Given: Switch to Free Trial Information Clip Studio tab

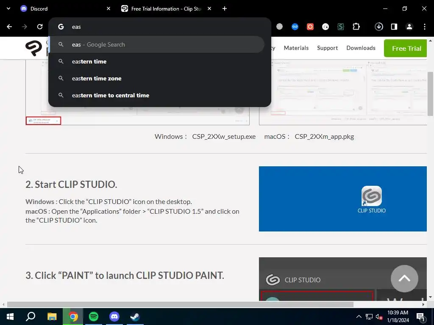Looking at the screenshot, I should click(166, 8).
